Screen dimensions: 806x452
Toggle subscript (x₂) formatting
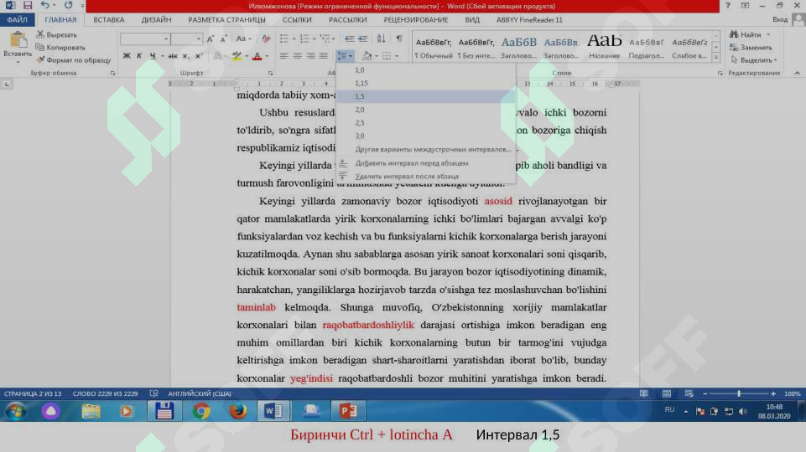(186, 55)
